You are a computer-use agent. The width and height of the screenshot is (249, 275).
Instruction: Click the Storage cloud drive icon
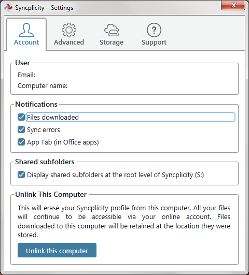click(112, 30)
